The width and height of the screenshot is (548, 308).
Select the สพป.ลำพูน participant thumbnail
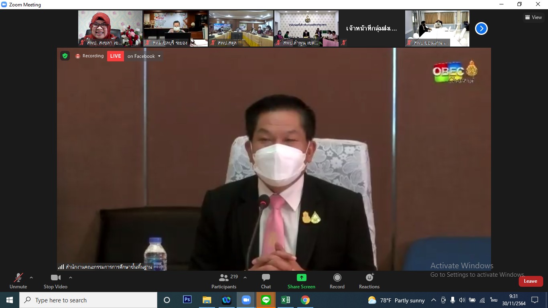coord(306,28)
